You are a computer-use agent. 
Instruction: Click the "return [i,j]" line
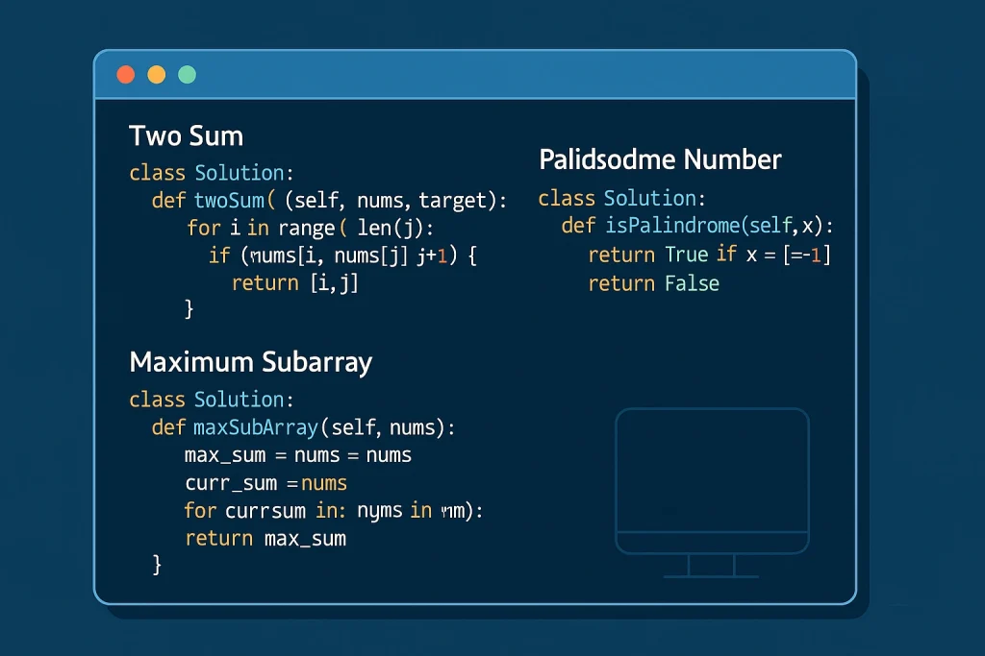295,282
